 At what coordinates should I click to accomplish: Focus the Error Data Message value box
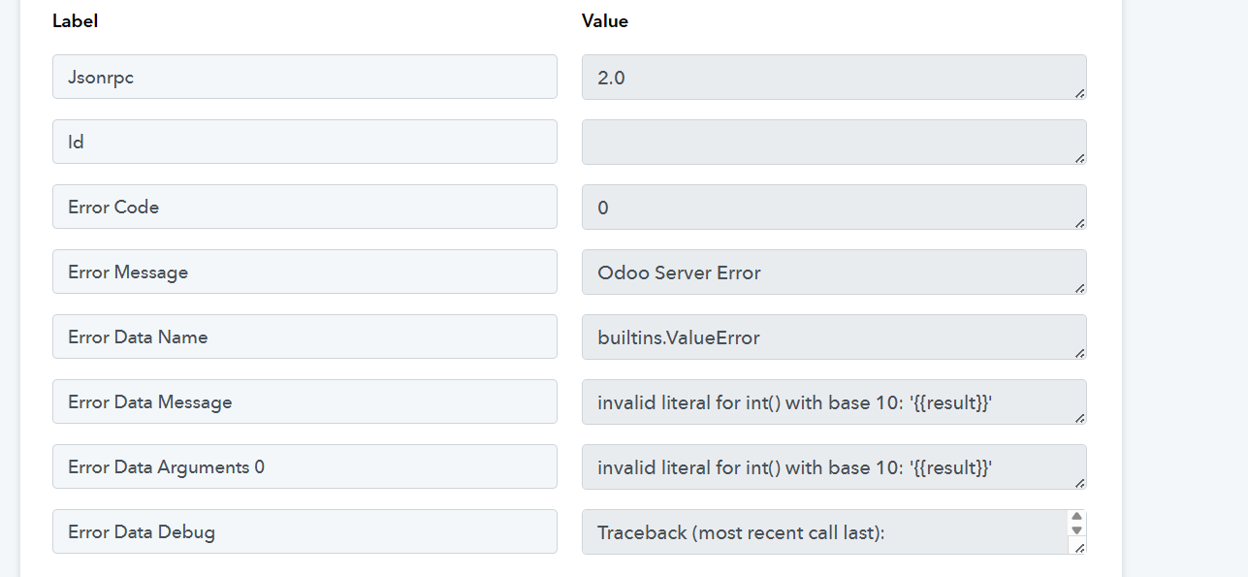coord(834,401)
